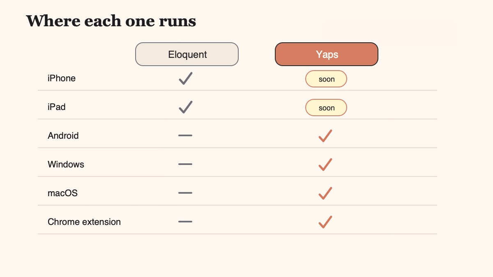Click the Eloquent checkmark in the iPad row
This screenshot has width=493, height=277.
pyautogui.click(x=186, y=107)
